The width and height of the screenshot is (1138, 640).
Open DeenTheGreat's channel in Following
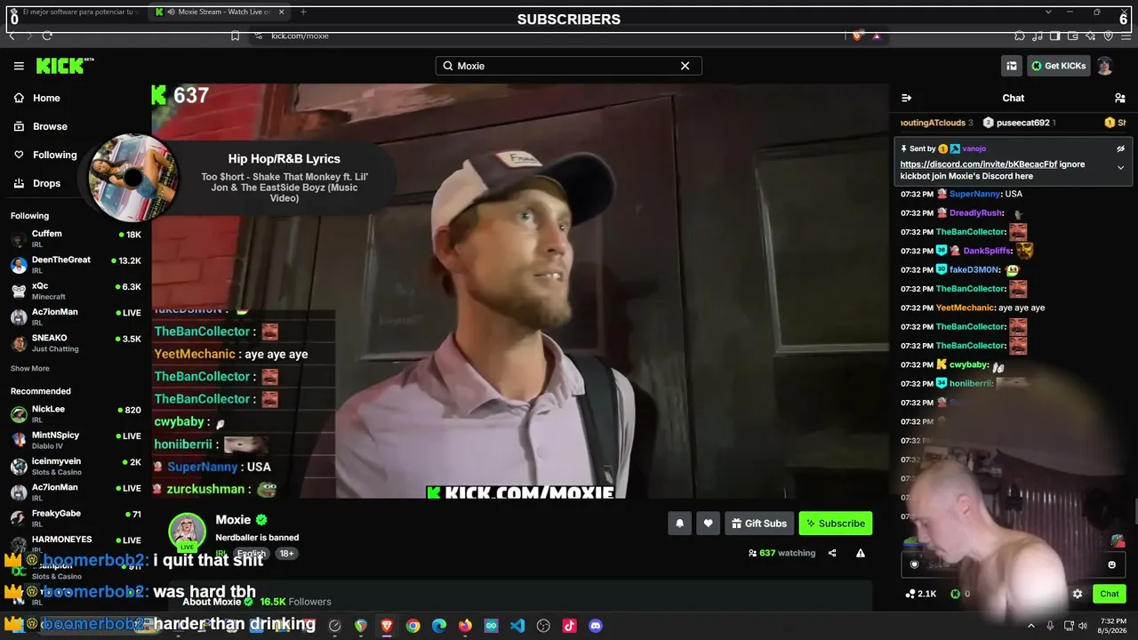coord(76,264)
